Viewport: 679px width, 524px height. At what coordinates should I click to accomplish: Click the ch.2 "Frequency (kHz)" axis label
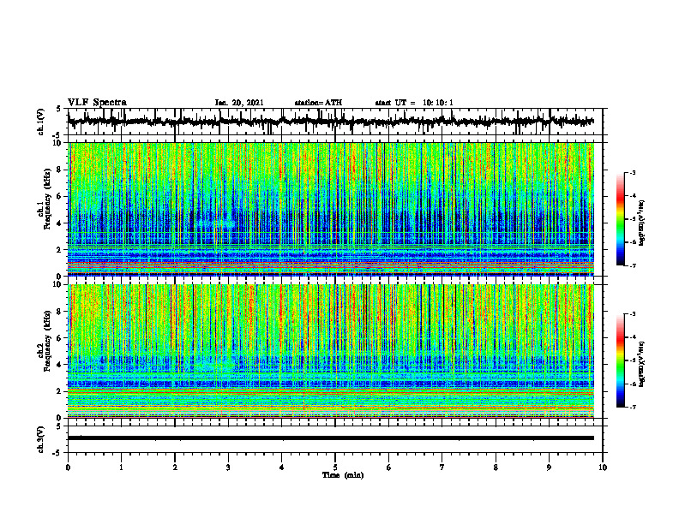point(47,341)
